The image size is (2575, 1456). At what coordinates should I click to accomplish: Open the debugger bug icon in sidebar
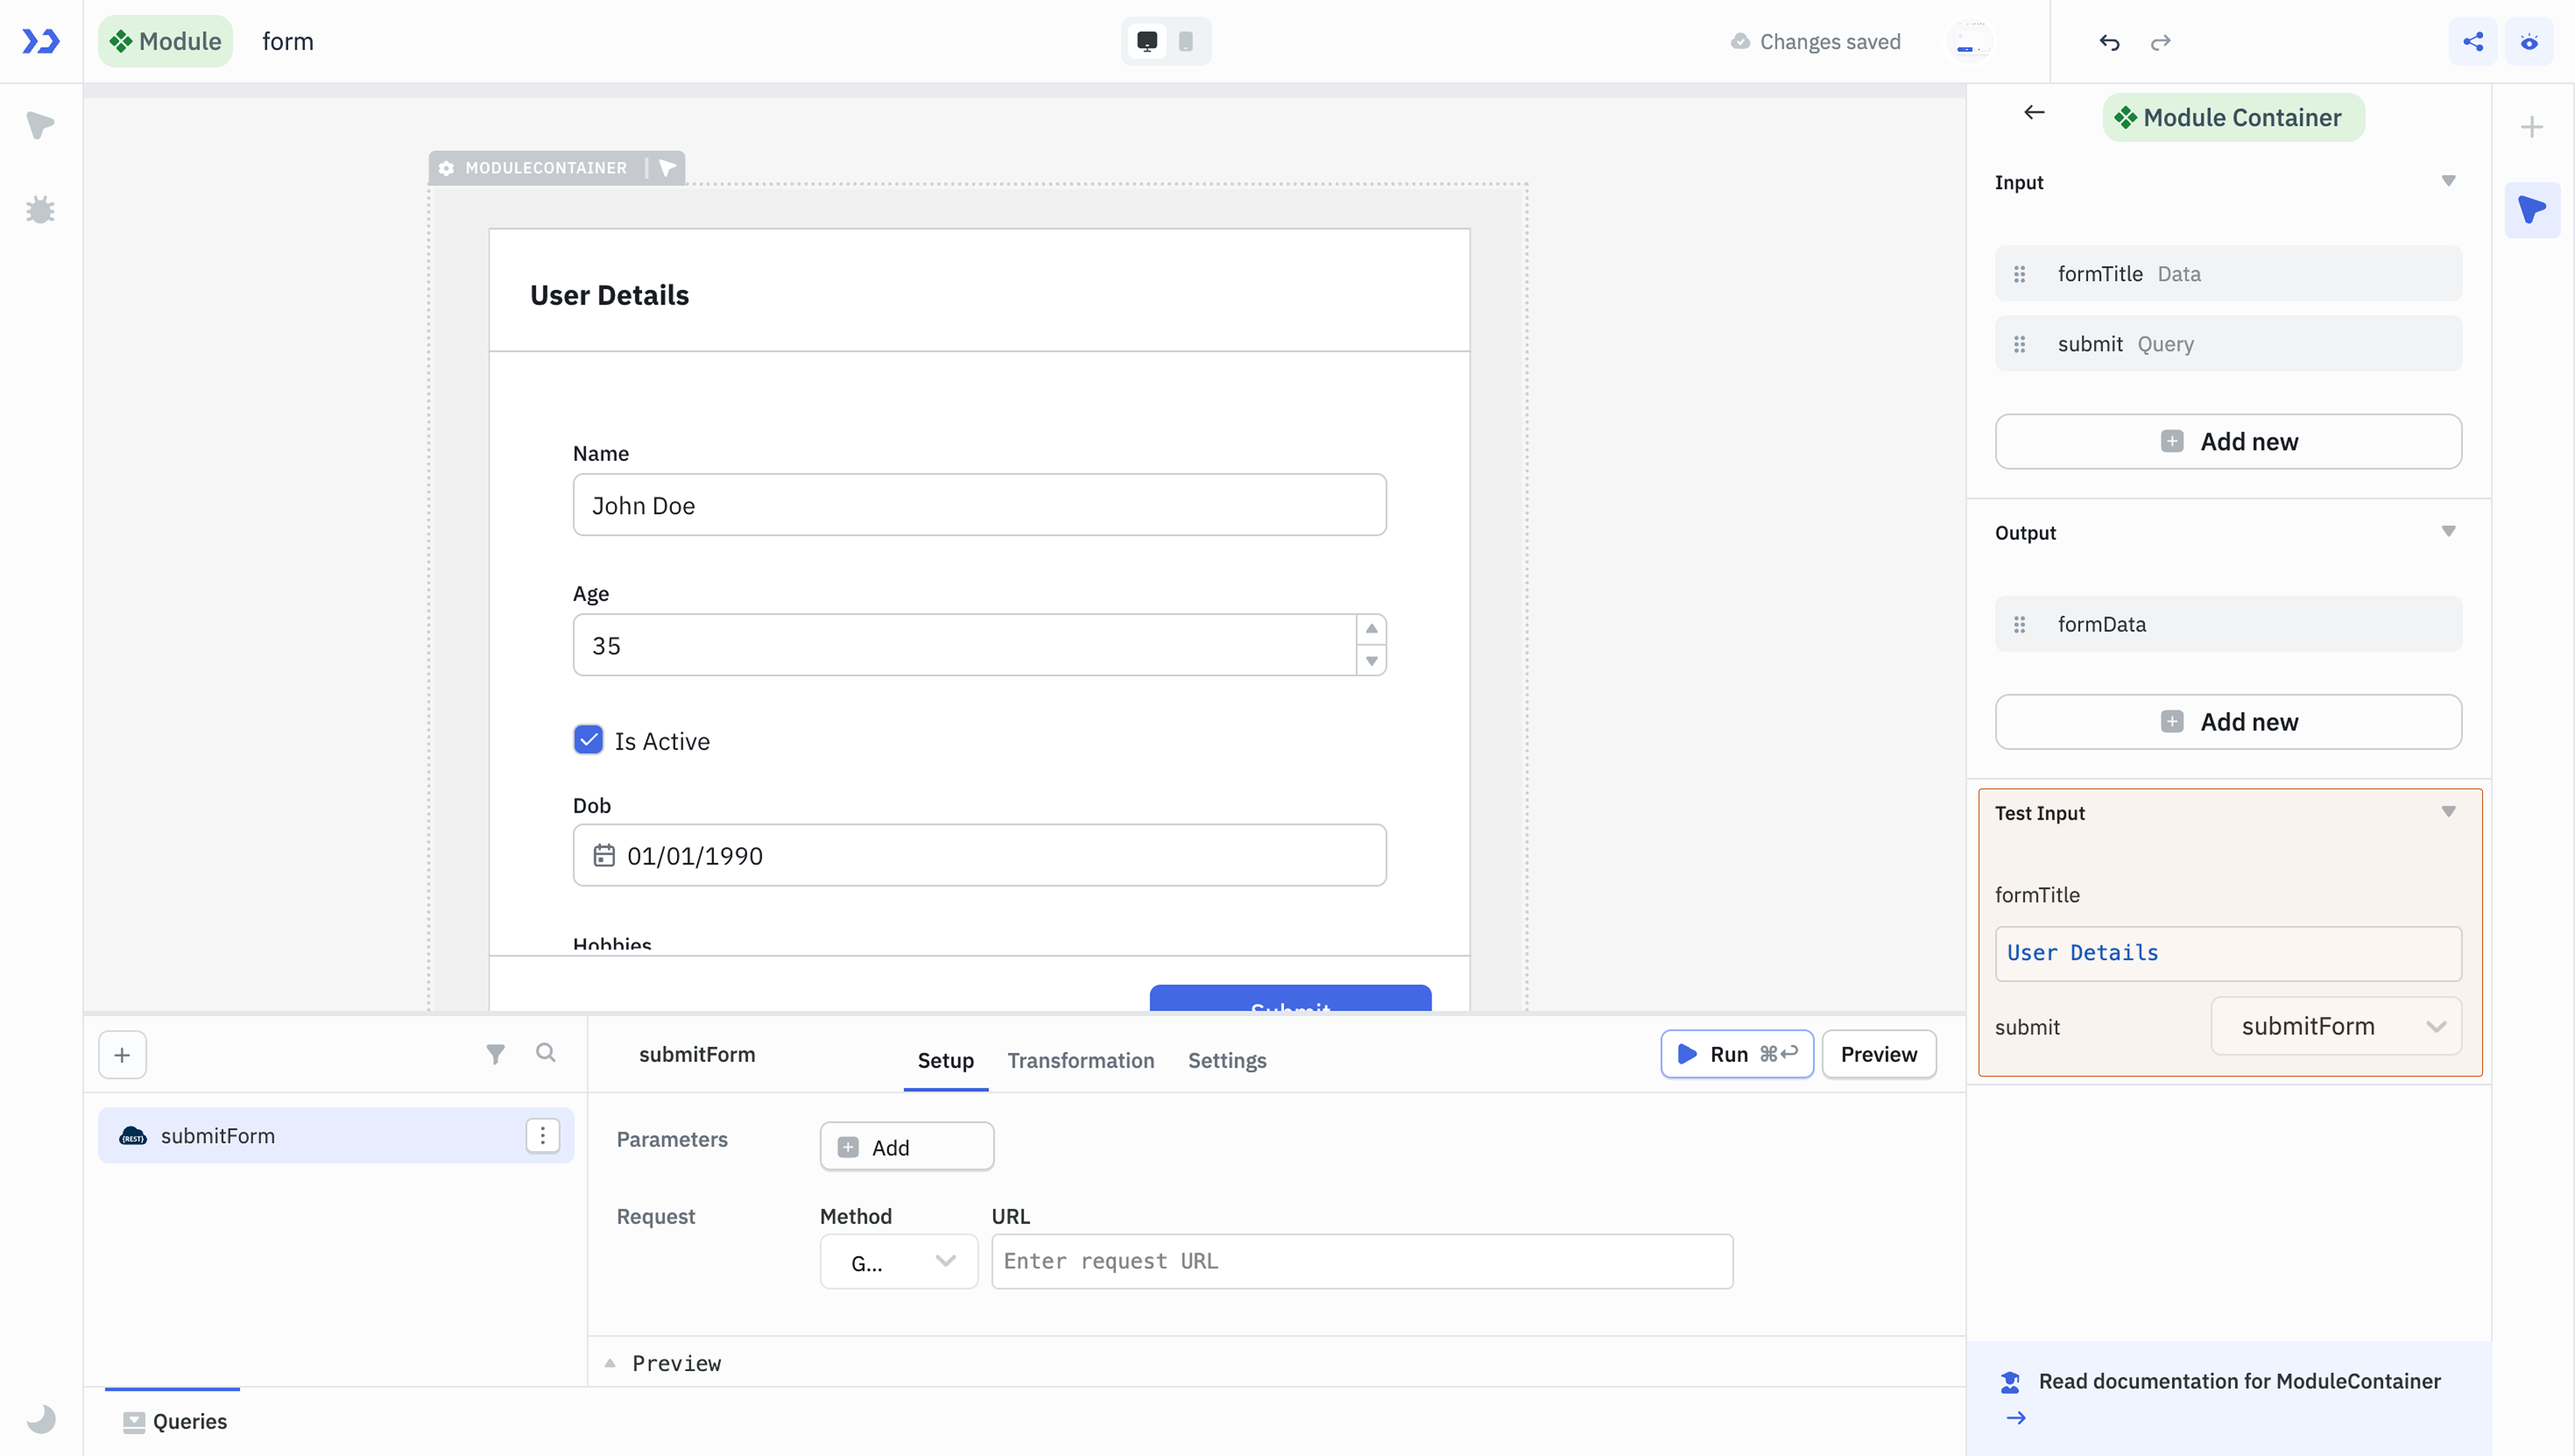40,210
